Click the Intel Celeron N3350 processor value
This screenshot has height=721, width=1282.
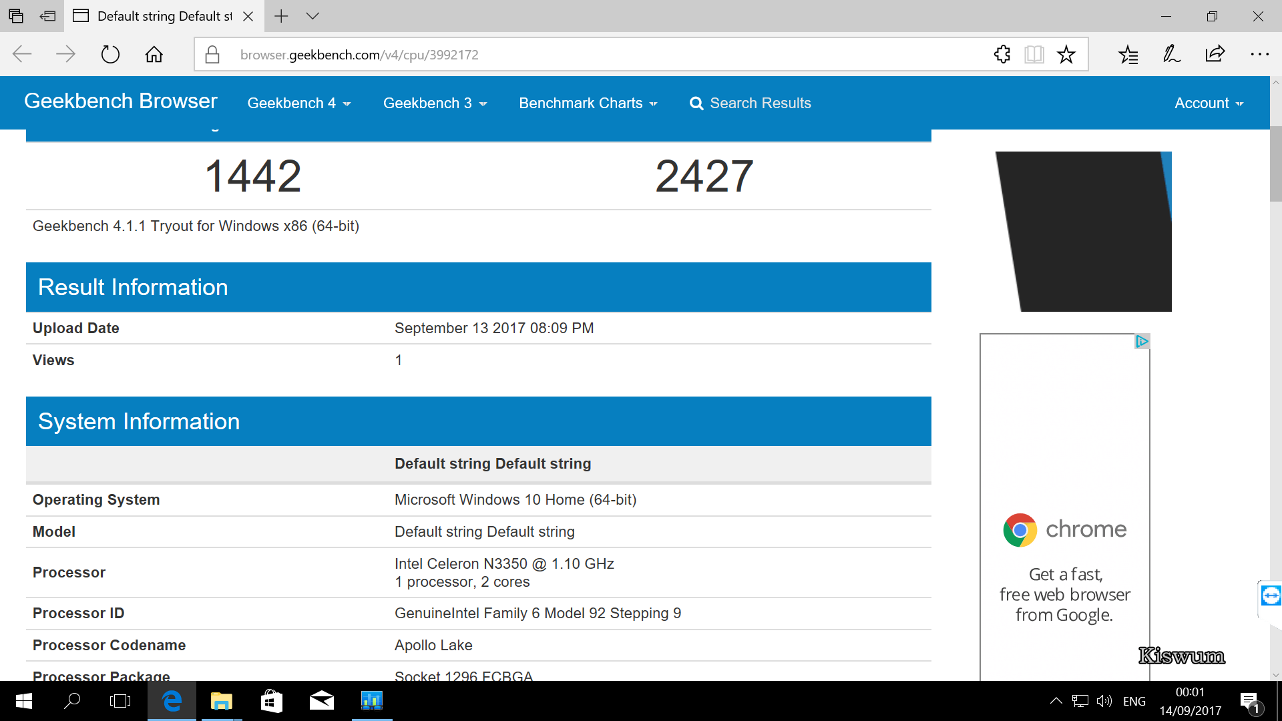tap(504, 563)
